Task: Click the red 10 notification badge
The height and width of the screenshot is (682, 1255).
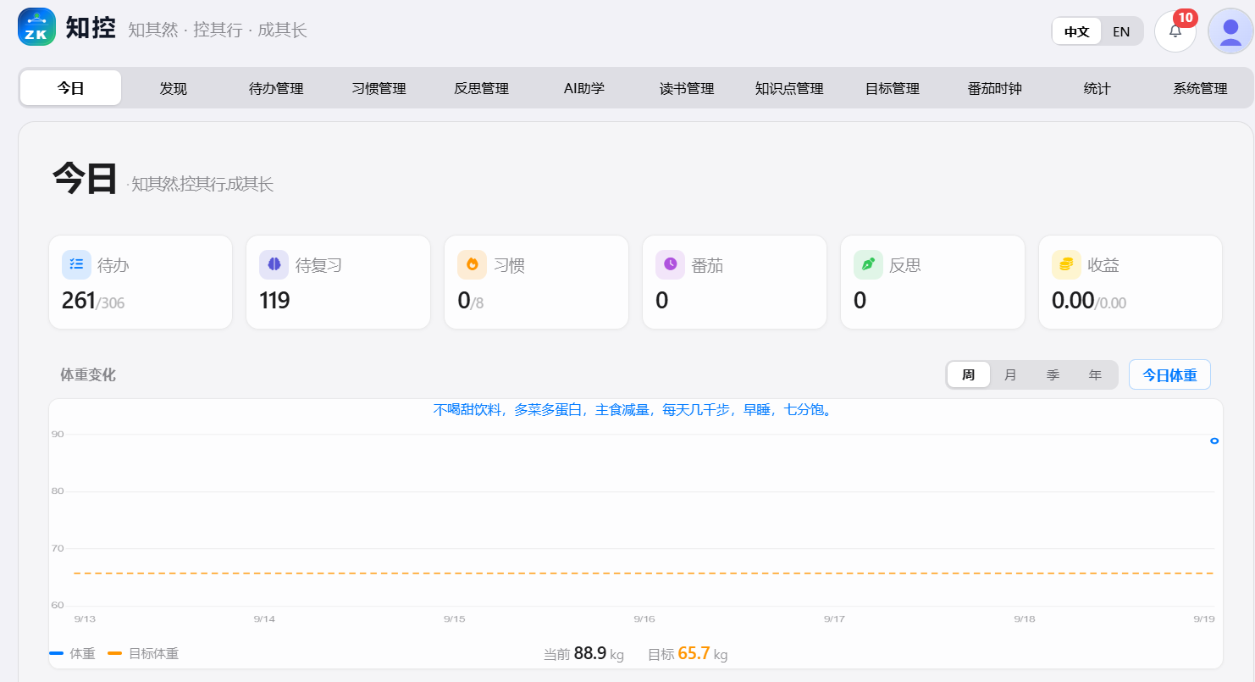Action: 1186,18
